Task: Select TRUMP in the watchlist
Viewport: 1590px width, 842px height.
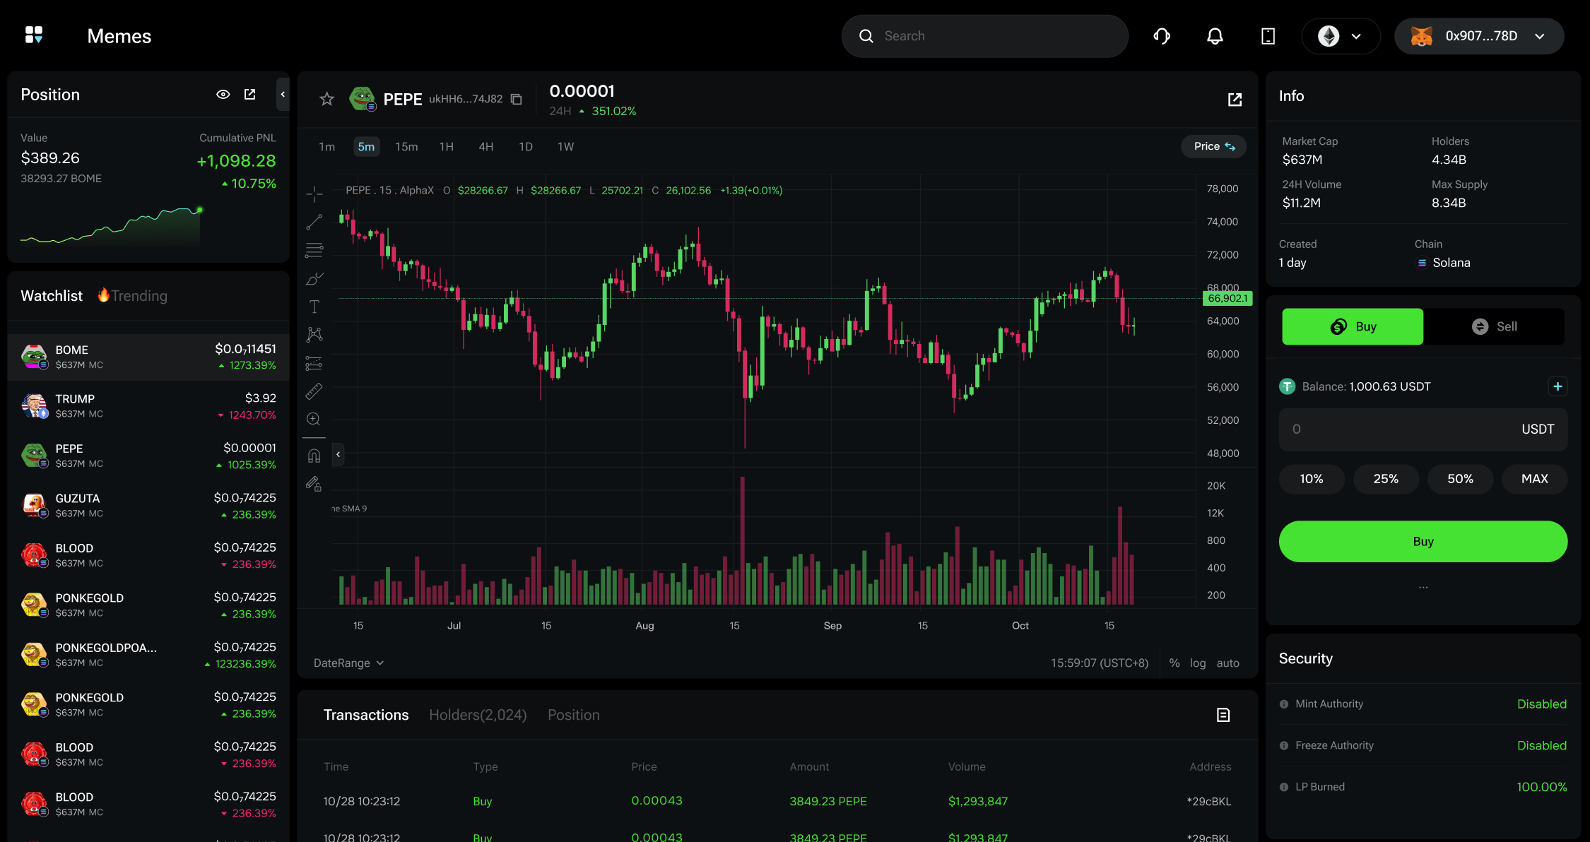Action: click(148, 406)
